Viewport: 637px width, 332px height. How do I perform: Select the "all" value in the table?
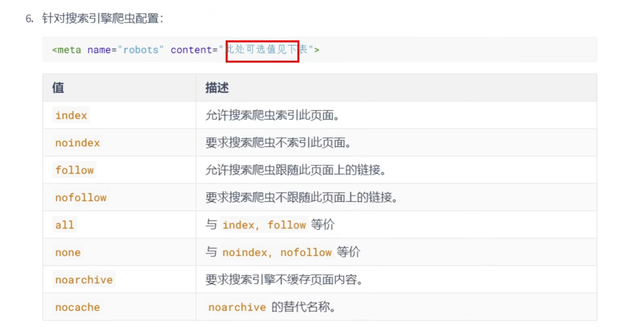[65, 225]
